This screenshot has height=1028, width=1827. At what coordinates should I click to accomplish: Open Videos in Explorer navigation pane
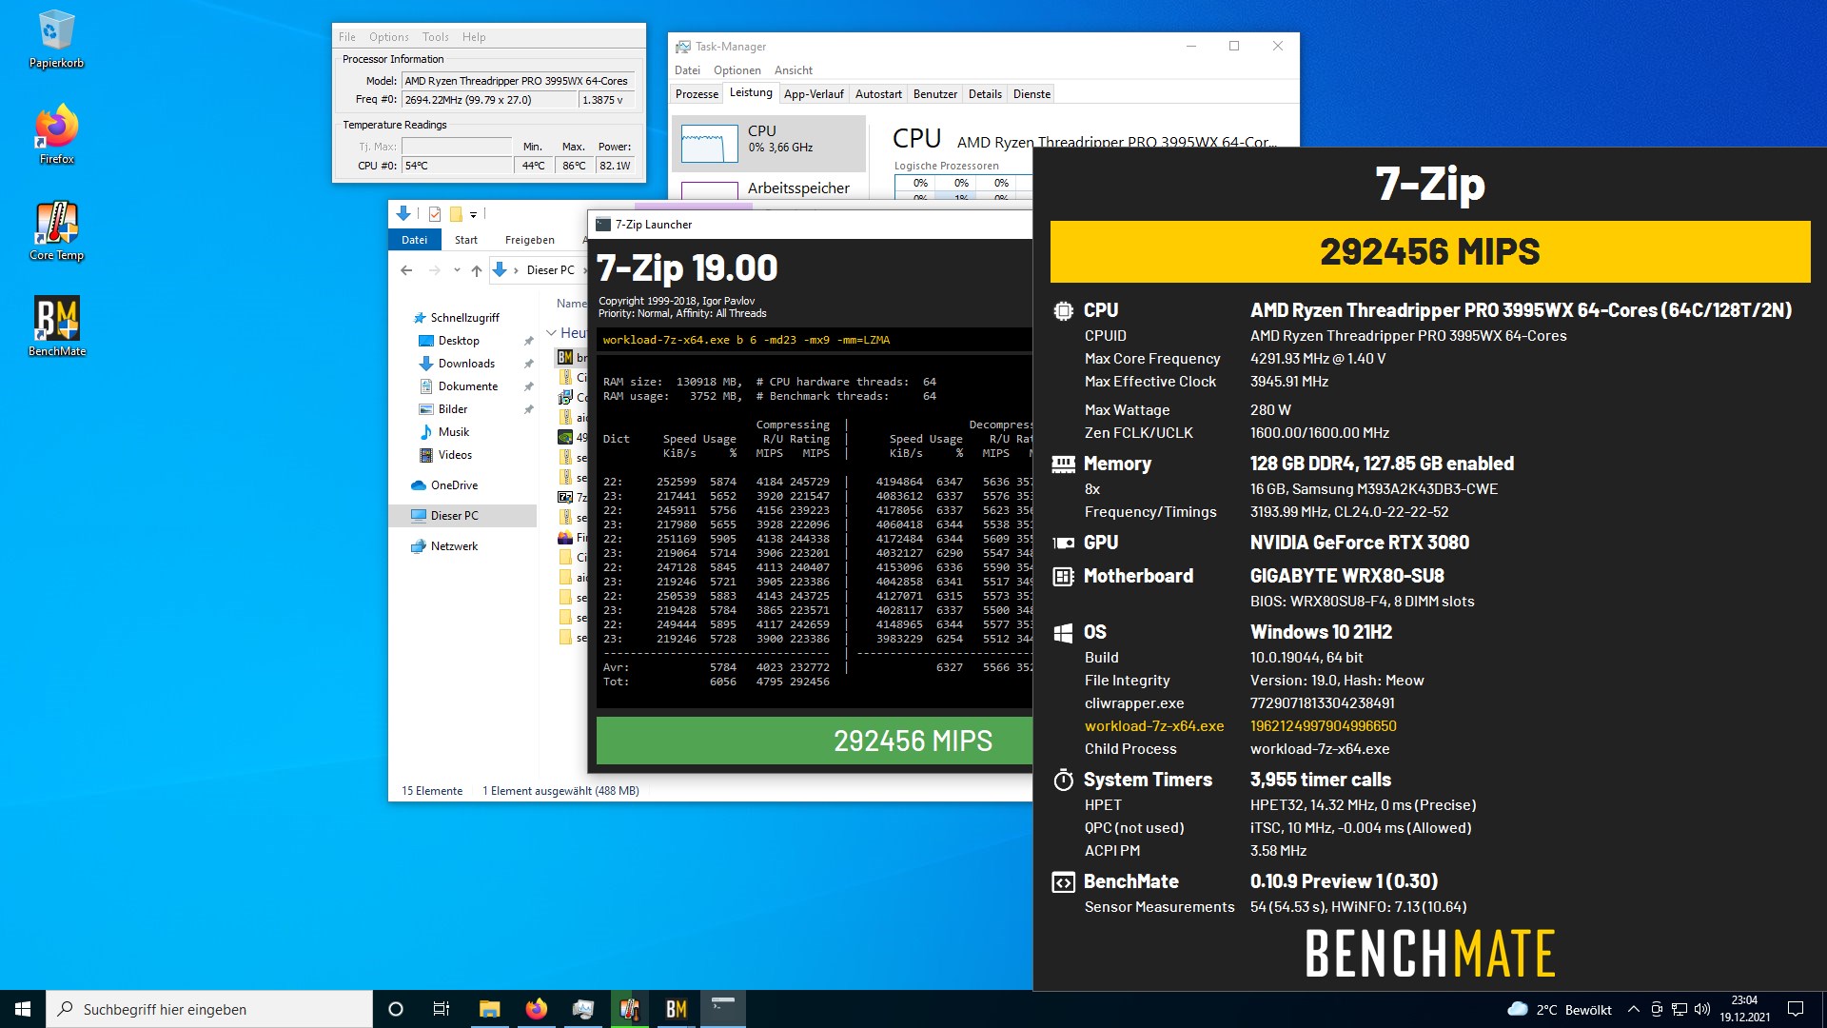[455, 455]
